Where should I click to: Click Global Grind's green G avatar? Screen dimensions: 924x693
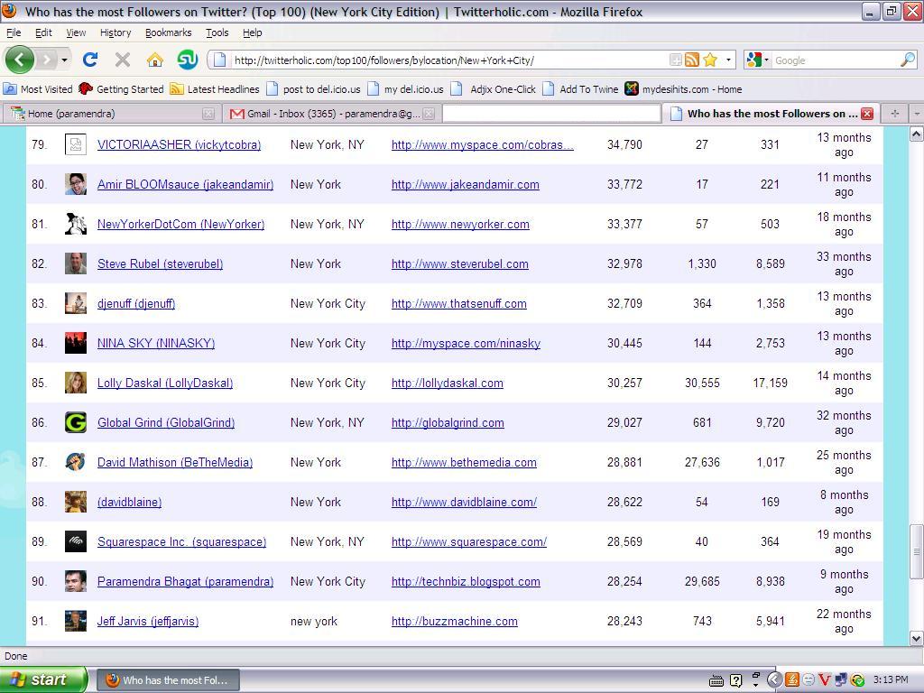(76, 422)
